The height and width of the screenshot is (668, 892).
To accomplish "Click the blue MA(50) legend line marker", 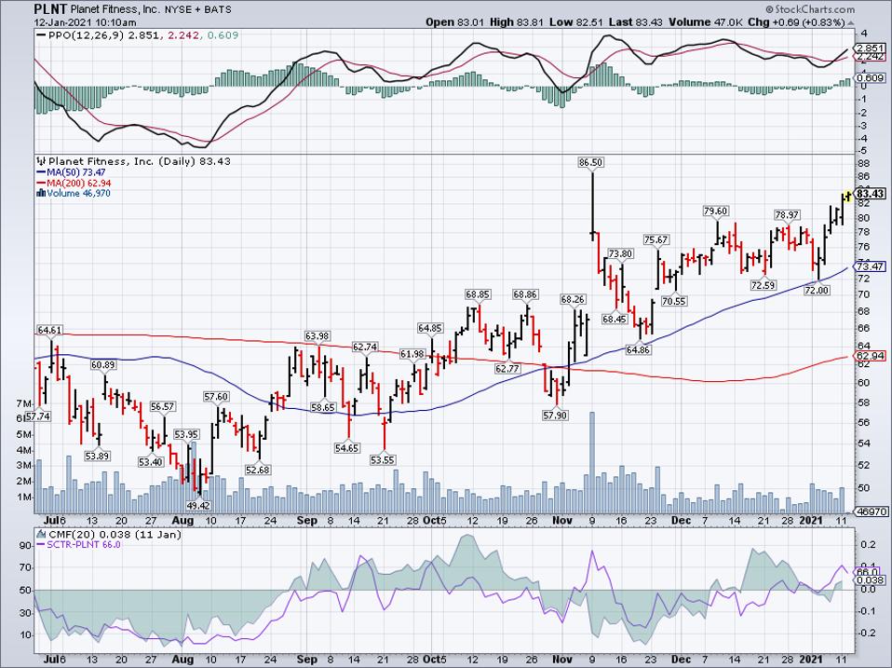I will coord(41,172).
